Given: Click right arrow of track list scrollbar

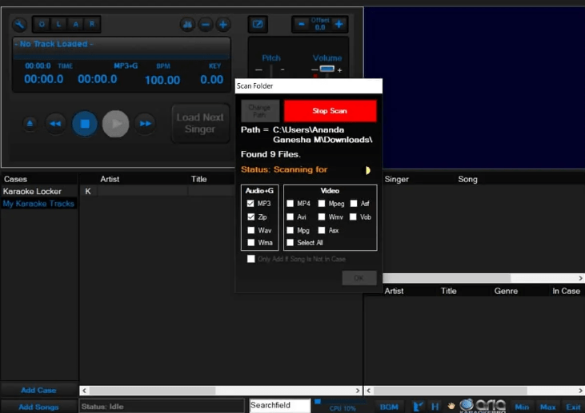Looking at the screenshot, I should (x=358, y=391).
